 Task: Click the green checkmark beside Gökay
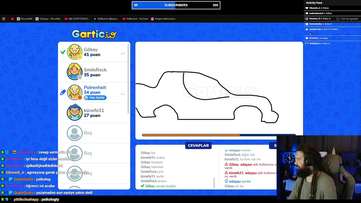coord(63,52)
